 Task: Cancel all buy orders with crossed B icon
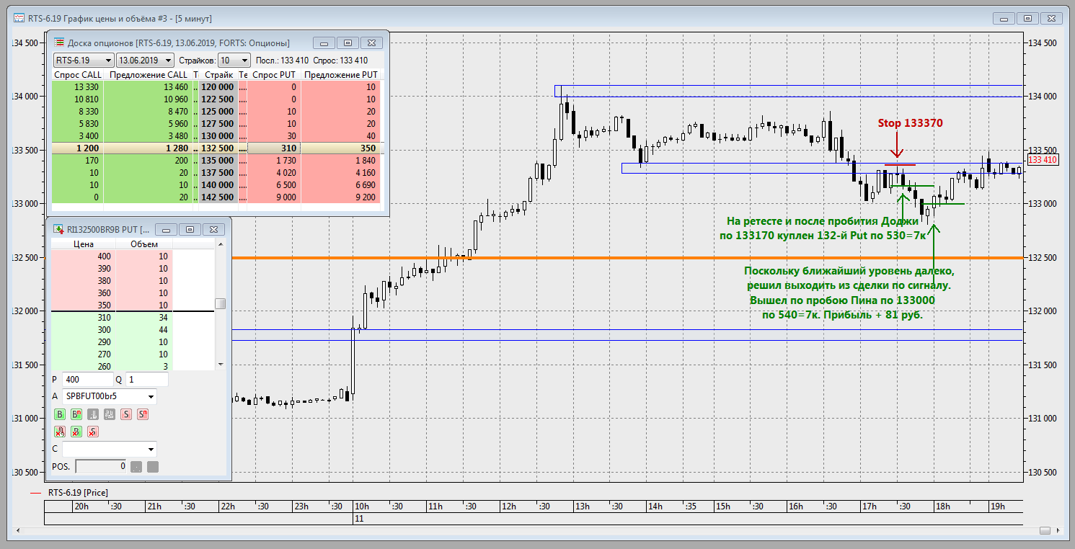coord(76,432)
